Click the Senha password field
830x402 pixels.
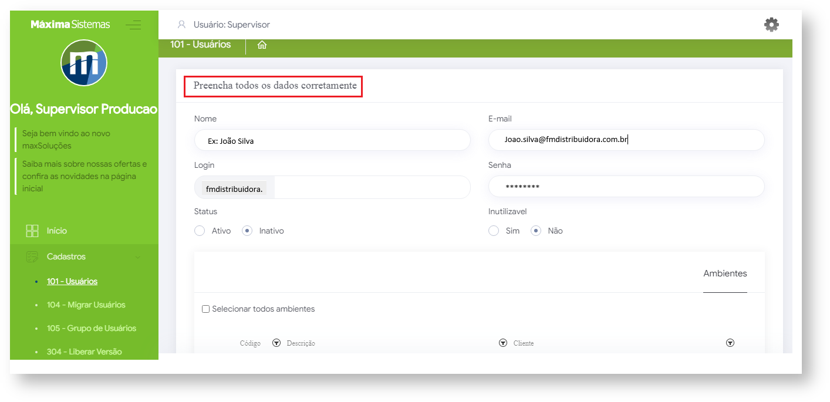[x=626, y=187]
